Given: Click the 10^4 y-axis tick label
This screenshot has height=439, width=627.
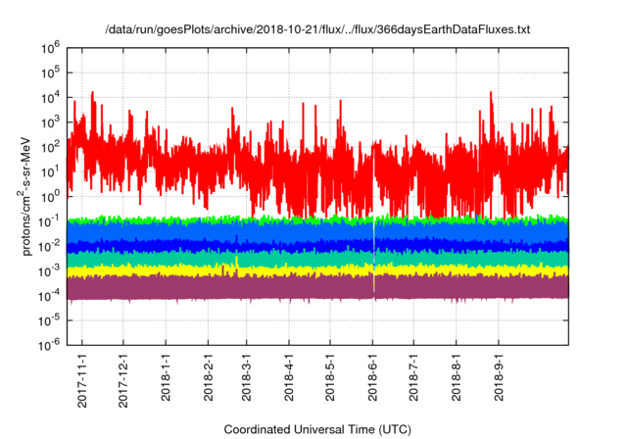Looking at the screenshot, I should (x=50, y=97).
